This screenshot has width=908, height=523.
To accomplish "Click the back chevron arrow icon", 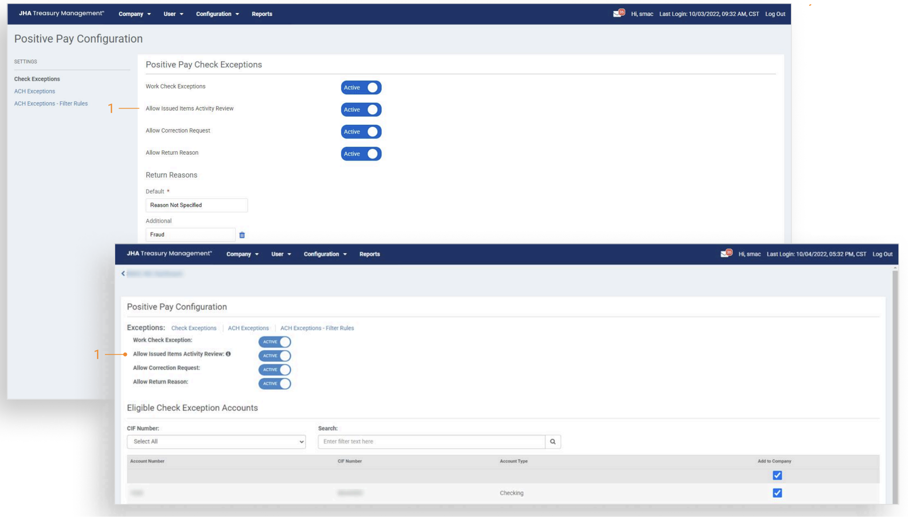I will (123, 274).
